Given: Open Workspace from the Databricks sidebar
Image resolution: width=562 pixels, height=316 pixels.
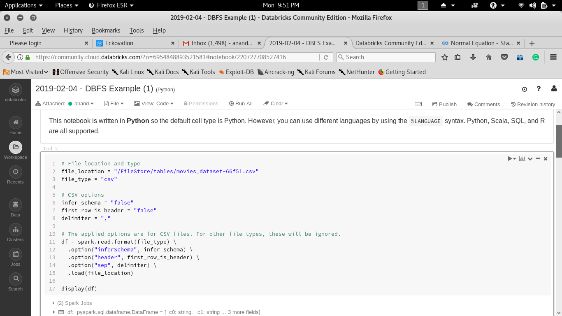Looking at the screenshot, I should point(16,147).
